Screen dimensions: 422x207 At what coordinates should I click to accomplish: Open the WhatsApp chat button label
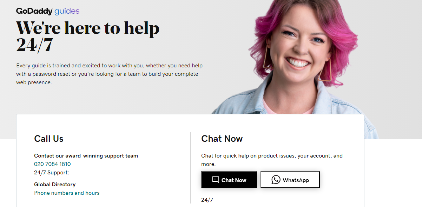[x=296, y=180]
